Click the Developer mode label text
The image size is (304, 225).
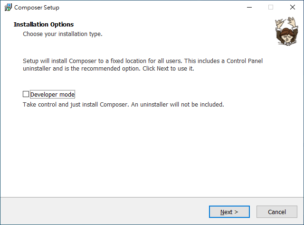tap(52, 94)
